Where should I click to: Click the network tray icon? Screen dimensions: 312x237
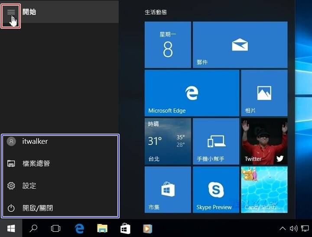tap(305, 228)
